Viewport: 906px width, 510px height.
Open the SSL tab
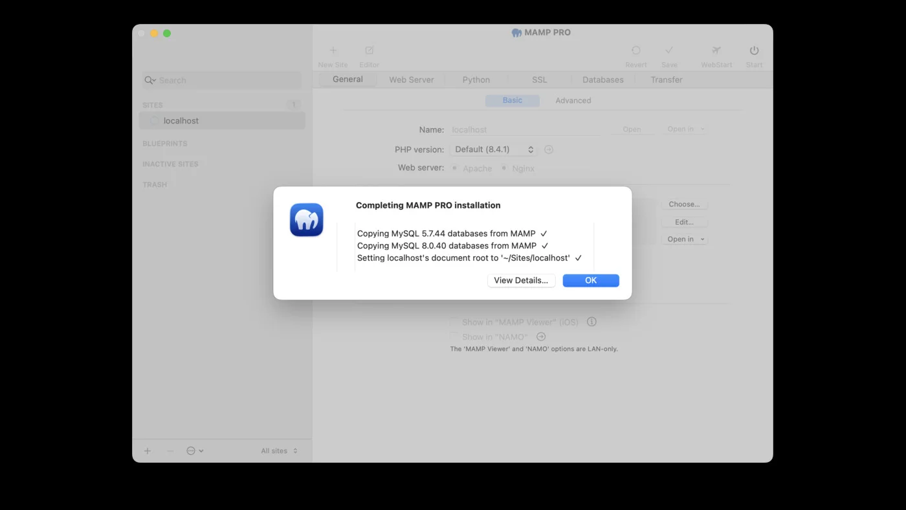[540, 80]
